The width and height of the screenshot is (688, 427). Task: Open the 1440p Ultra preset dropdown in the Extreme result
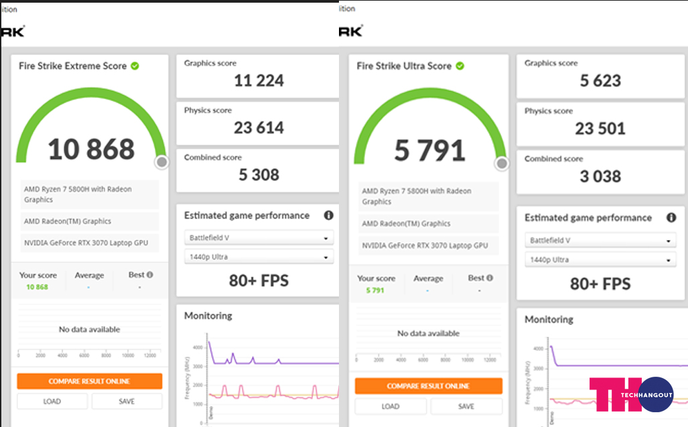click(259, 257)
